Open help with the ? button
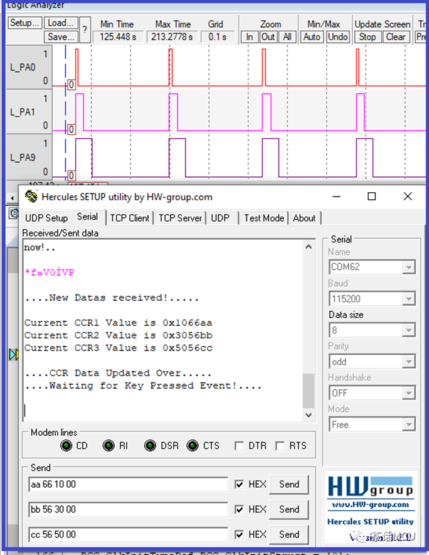 click(85, 30)
